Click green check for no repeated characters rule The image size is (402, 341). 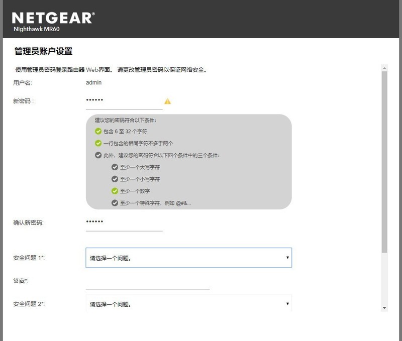pyautogui.click(x=98, y=143)
